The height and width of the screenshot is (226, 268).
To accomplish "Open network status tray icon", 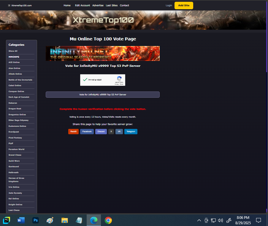I will (x=213, y=220).
